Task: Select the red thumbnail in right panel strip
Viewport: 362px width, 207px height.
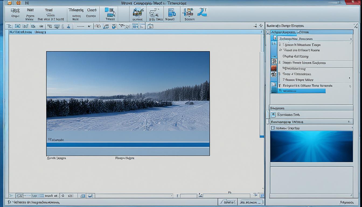Action: pyautogui.click(x=274, y=68)
